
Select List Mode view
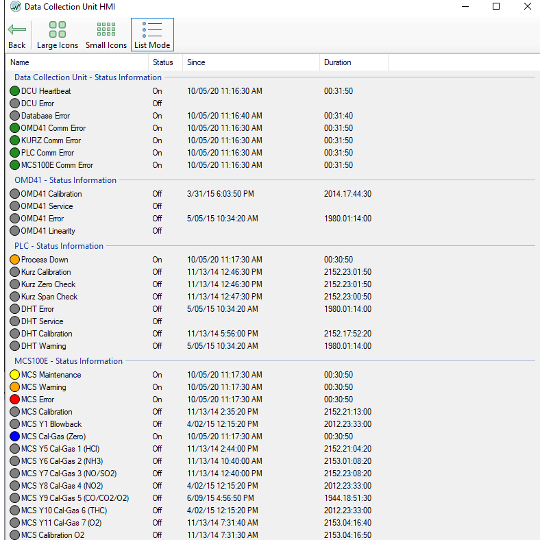pyautogui.click(x=152, y=34)
